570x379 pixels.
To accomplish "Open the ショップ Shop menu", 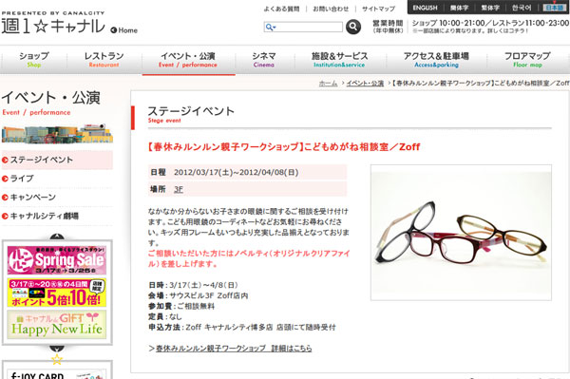I will click(x=34, y=60).
